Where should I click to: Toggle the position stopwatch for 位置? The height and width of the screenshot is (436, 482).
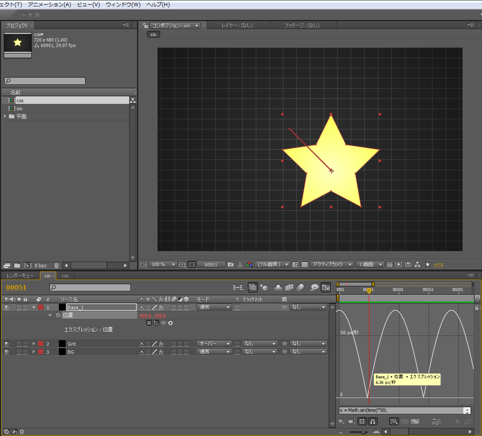[58, 315]
